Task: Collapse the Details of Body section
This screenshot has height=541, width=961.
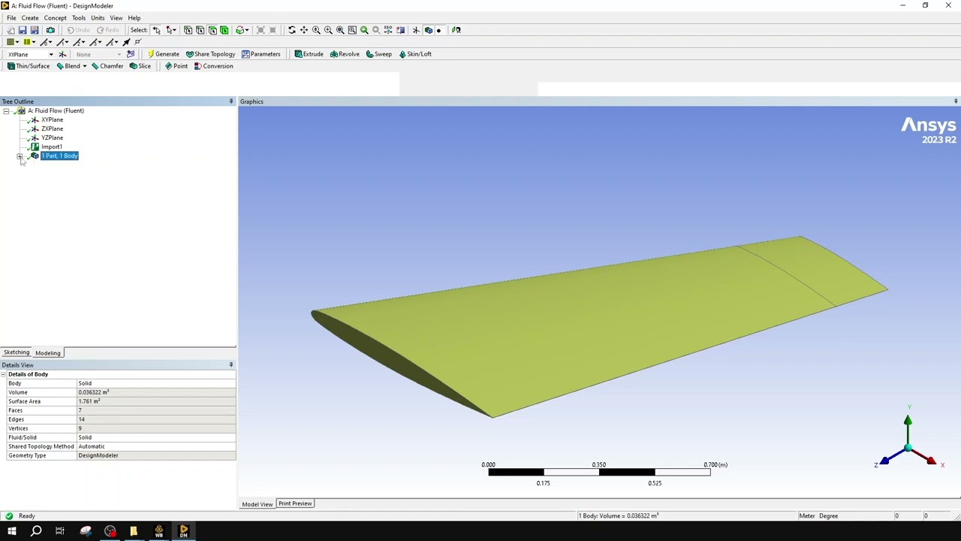Action: pyautogui.click(x=4, y=374)
